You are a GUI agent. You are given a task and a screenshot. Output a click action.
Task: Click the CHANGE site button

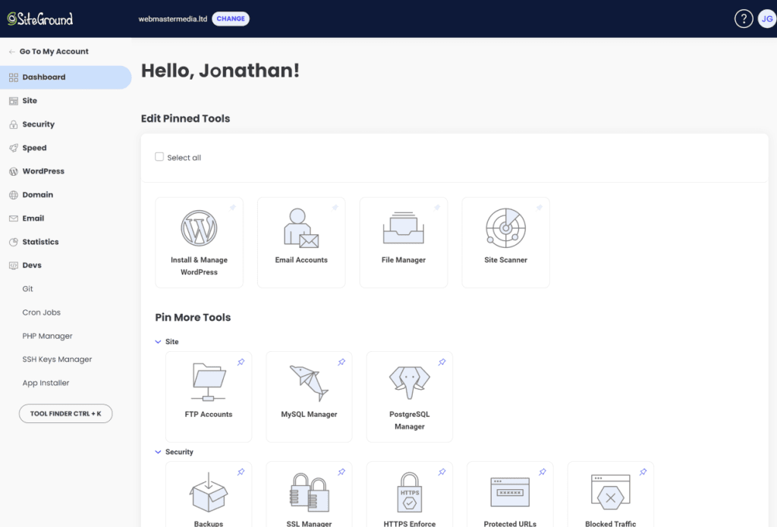click(x=231, y=19)
